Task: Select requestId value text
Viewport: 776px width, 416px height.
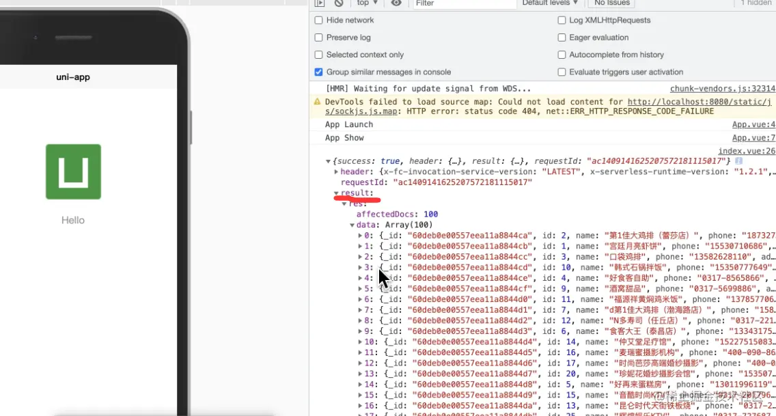Action: pos(462,182)
